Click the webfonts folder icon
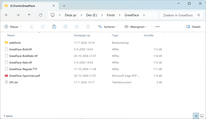Image resolution: width=206 pixels, height=119 pixels. 6,42
